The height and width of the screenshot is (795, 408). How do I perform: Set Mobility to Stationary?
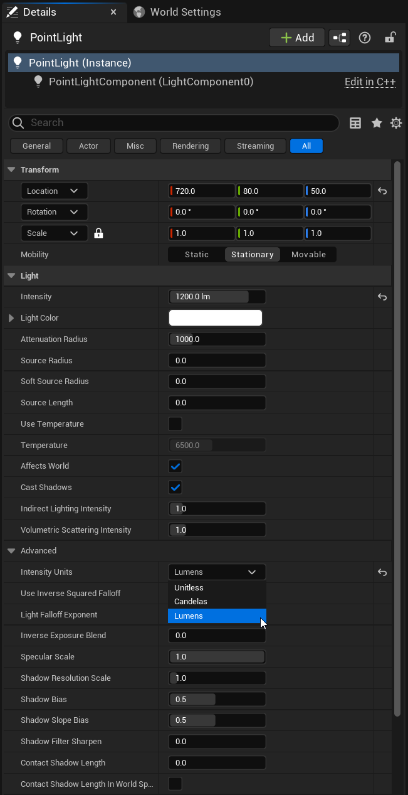(x=253, y=254)
